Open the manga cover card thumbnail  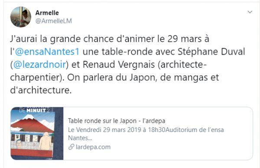37,133
